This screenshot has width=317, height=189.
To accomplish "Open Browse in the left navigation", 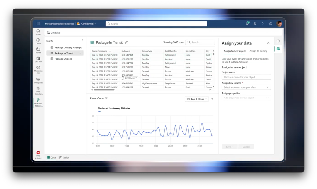I will tap(38, 50).
